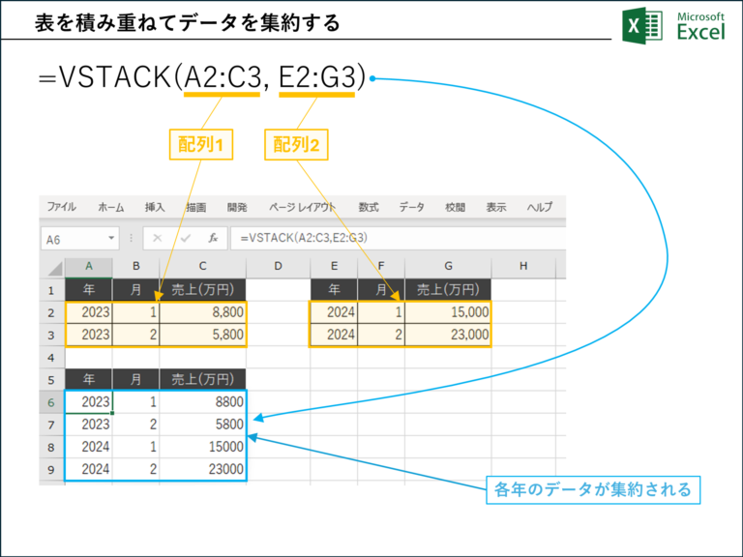
Task: Switch to the ホーム ribbon tab
Action: [110, 207]
